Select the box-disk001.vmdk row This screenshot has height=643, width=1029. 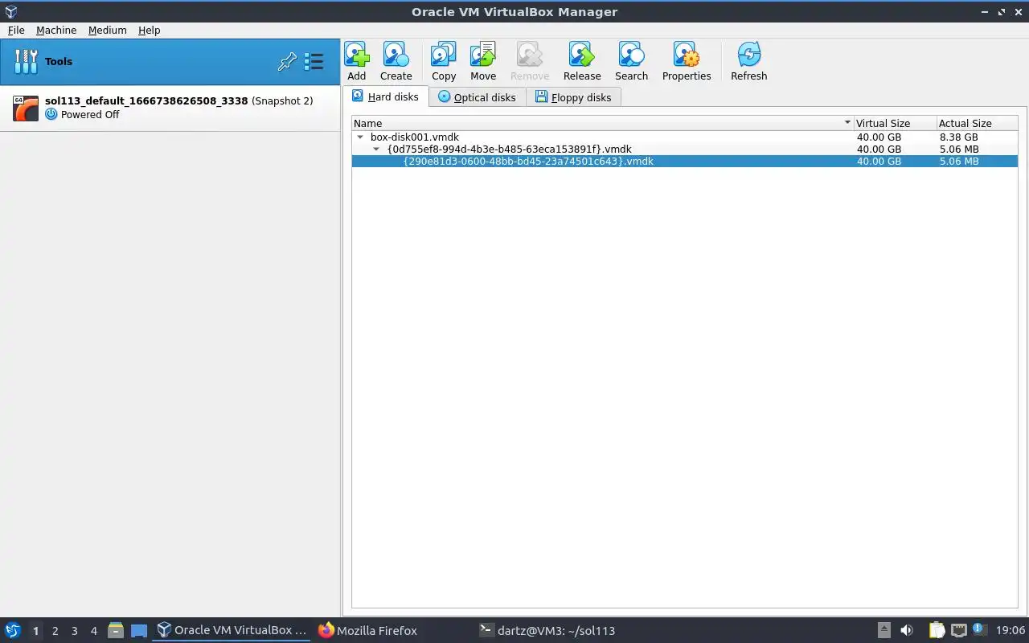tap(685, 137)
